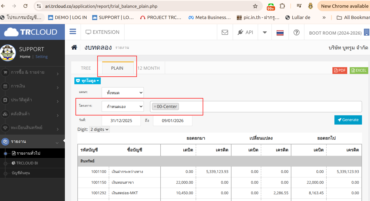Open the โครงการ project type dropdown

coord(122,107)
